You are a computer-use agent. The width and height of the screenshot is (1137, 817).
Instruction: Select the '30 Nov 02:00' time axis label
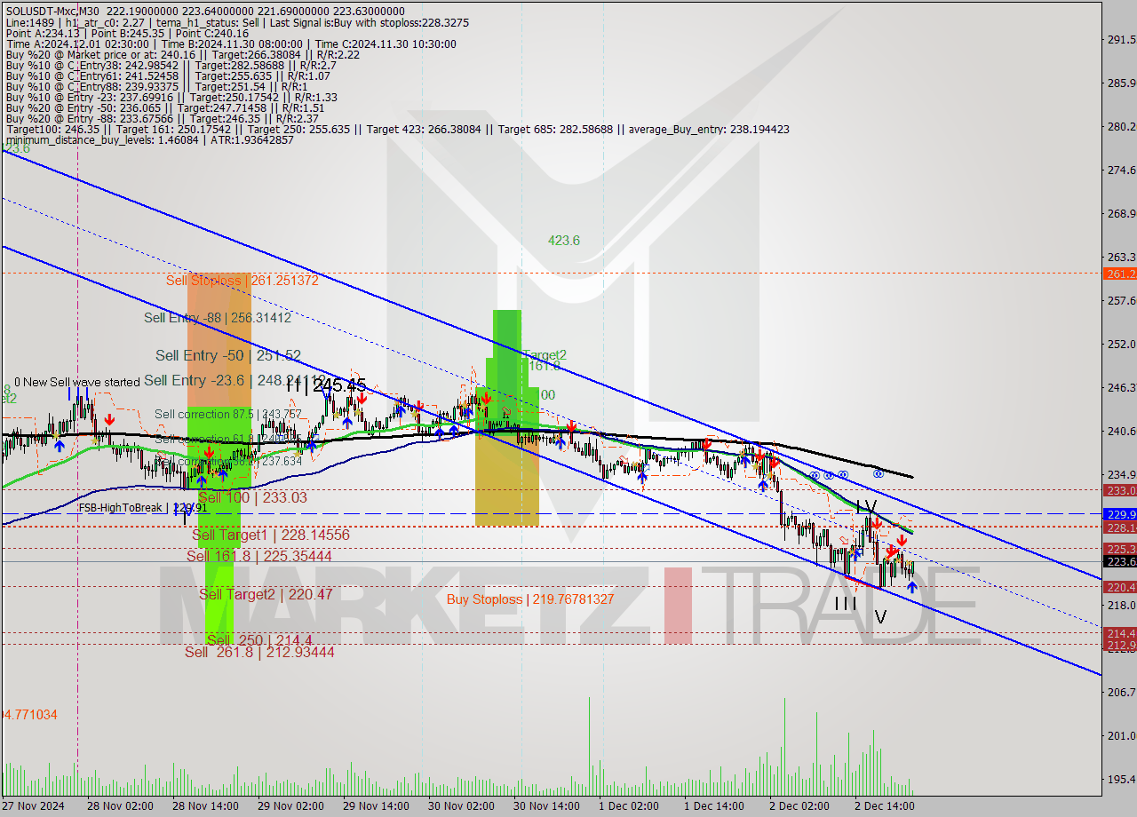(x=461, y=806)
